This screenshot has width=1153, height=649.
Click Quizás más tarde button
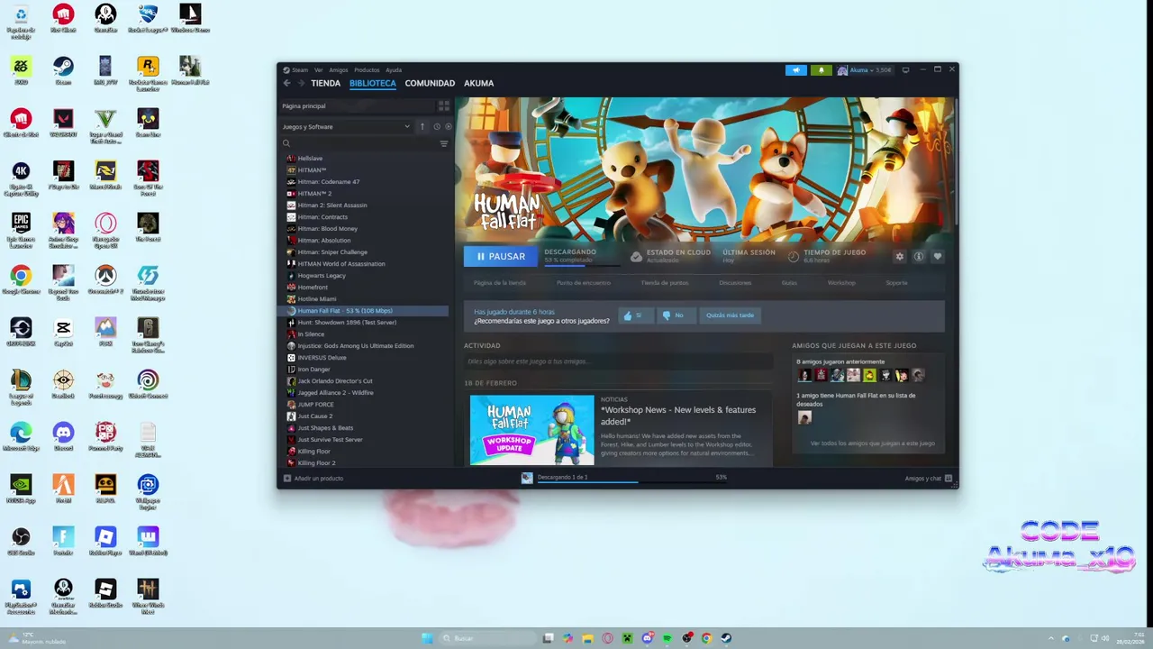pos(731,315)
